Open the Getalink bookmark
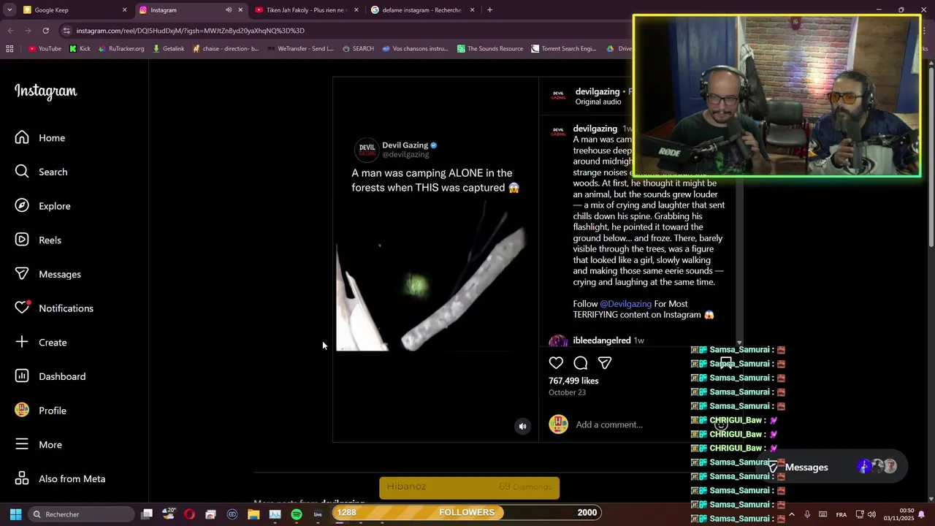 coord(168,49)
